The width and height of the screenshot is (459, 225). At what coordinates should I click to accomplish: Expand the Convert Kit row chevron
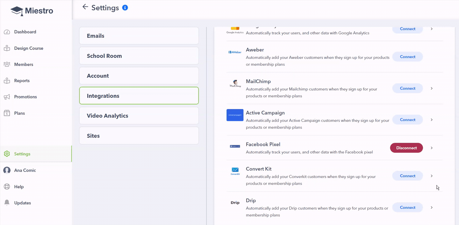[431, 176]
